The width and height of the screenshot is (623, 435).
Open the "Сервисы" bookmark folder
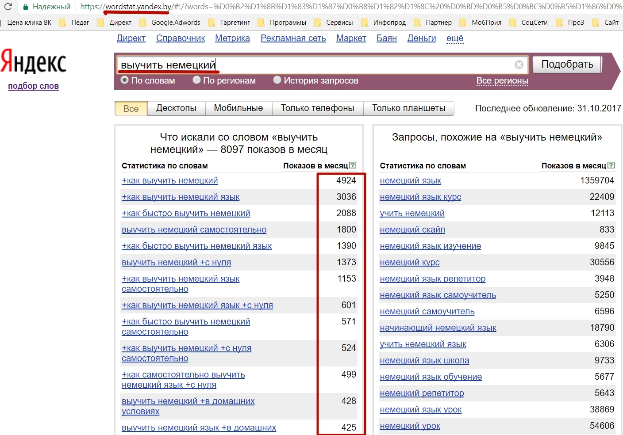click(334, 22)
